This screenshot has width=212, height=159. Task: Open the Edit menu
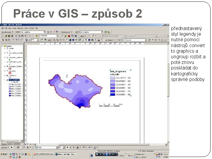6,28
